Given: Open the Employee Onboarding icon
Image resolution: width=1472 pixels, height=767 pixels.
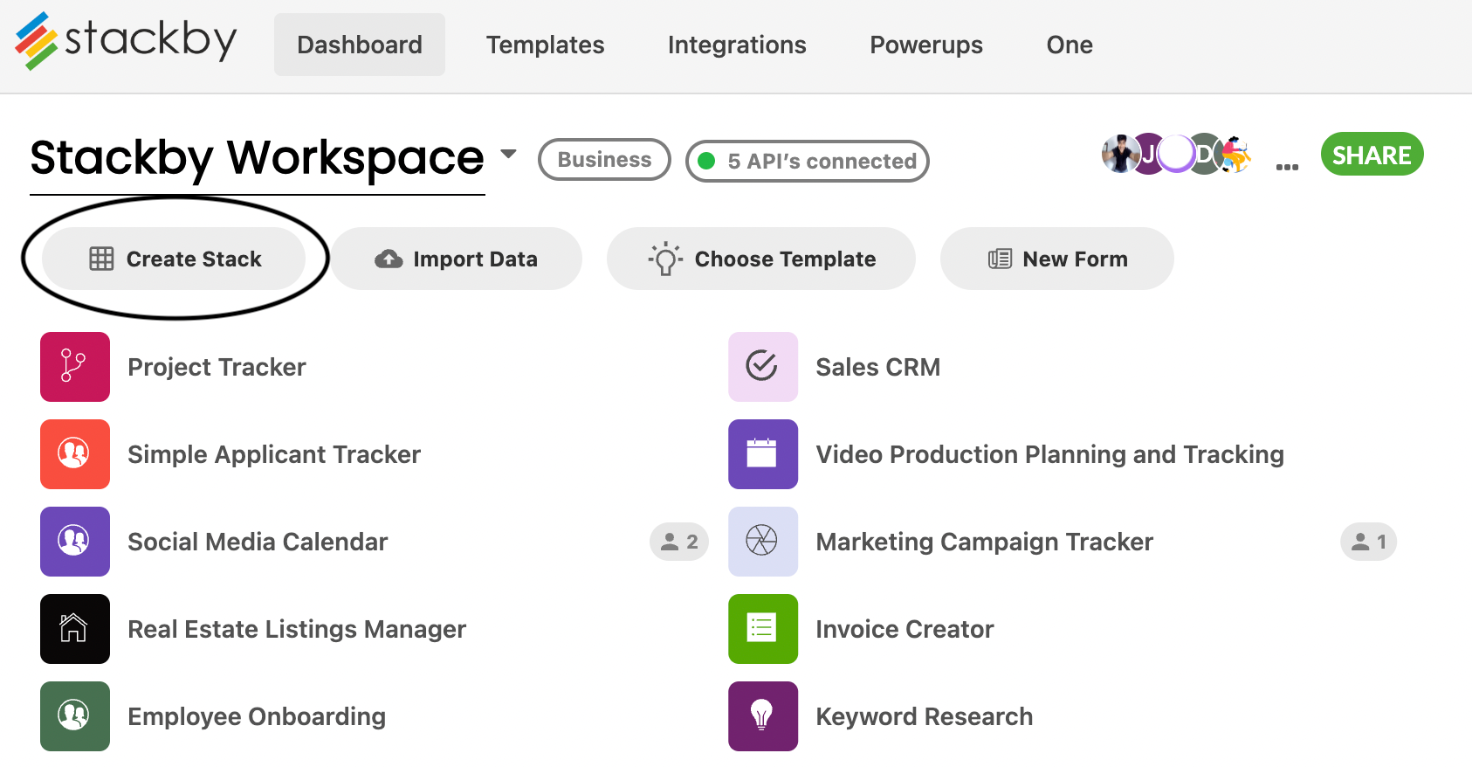Looking at the screenshot, I should [x=75, y=716].
